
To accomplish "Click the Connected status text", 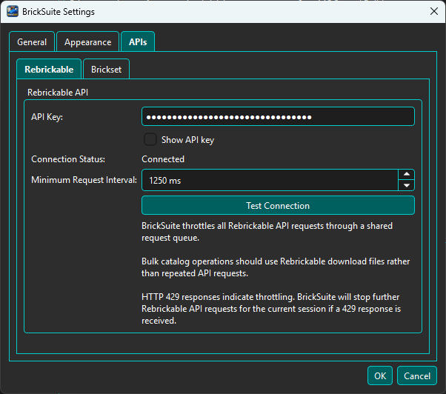I will click(x=163, y=159).
